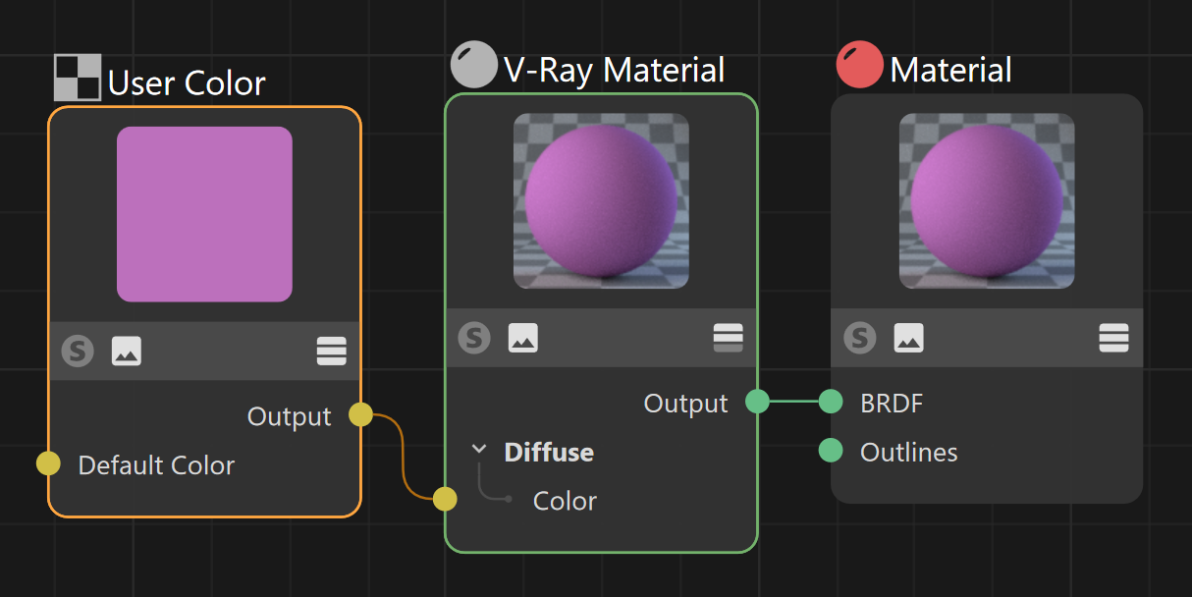Click the Output label on User Color node
This screenshot has height=597, width=1192.
click(290, 416)
